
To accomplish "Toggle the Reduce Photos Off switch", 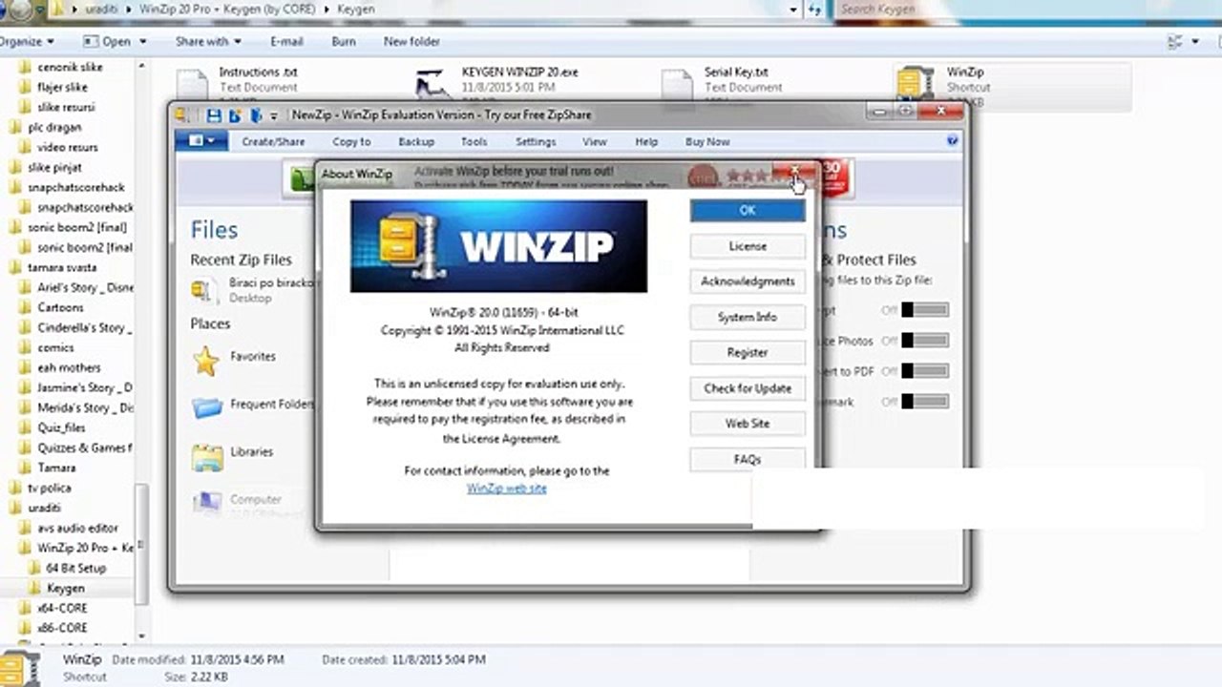I will [924, 341].
